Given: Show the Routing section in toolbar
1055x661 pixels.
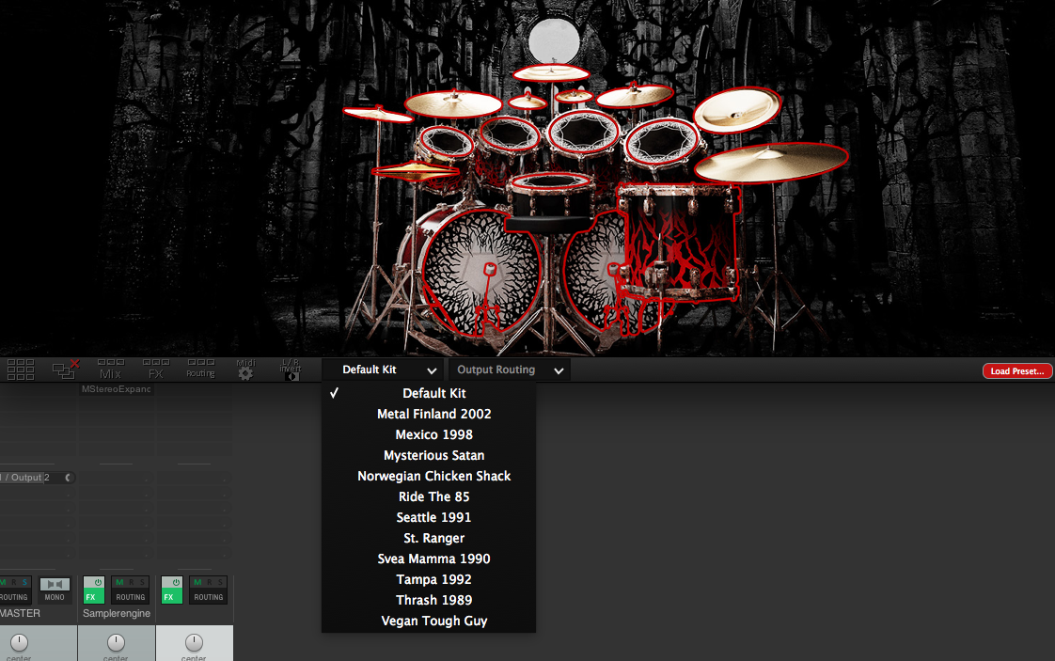Looking at the screenshot, I should 200,369.
